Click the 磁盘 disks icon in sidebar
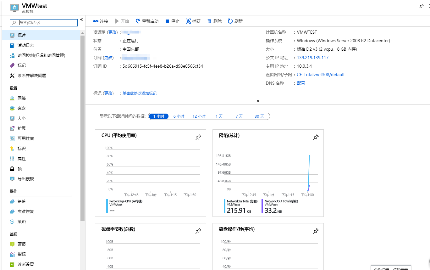430x270 pixels. tap(12, 108)
